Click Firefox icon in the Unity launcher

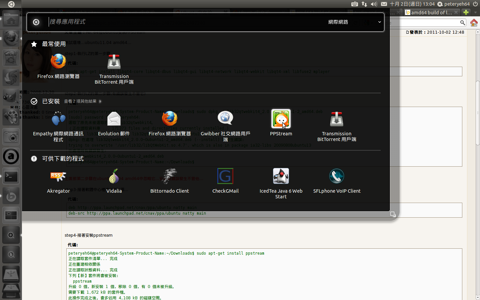11,38
